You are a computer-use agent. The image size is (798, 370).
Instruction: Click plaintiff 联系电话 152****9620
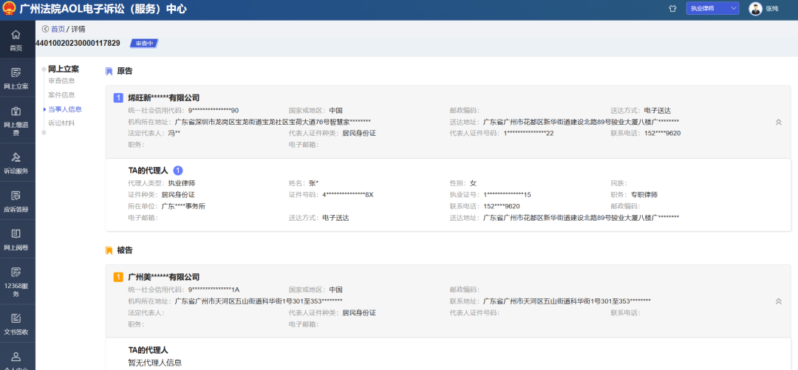click(662, 134)
